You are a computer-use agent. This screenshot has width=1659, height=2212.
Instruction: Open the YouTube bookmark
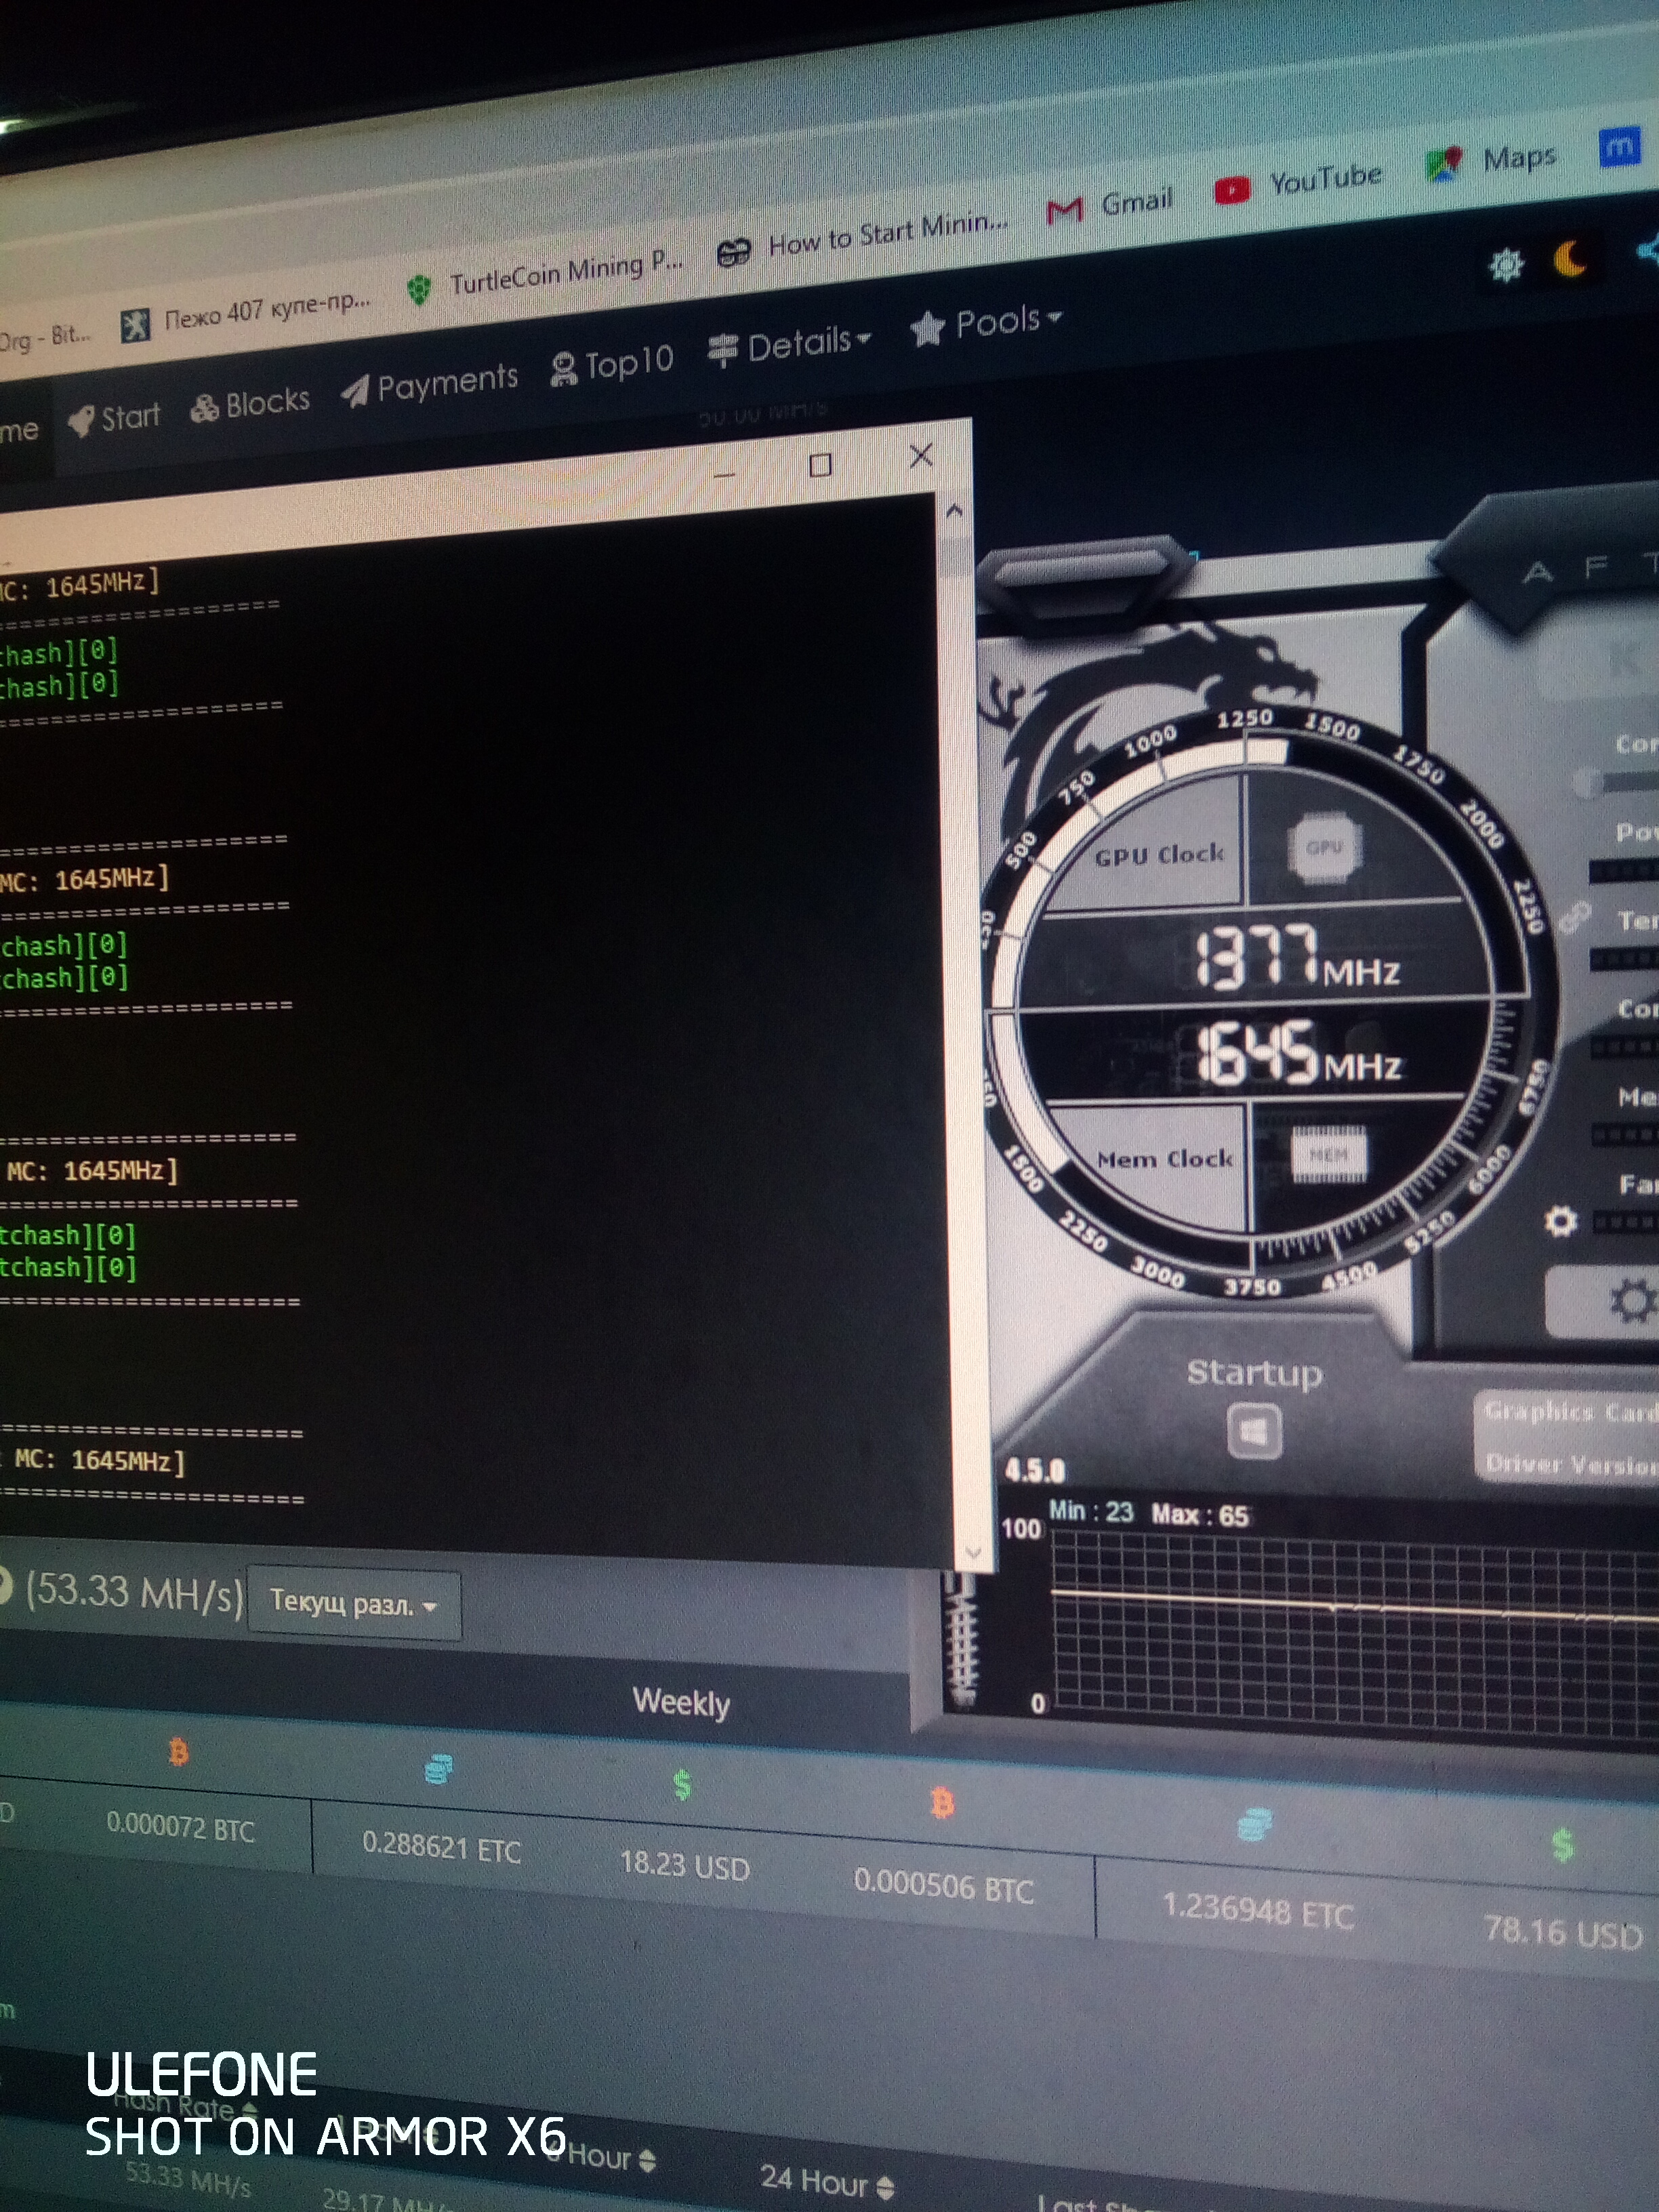click(1298, 183)
